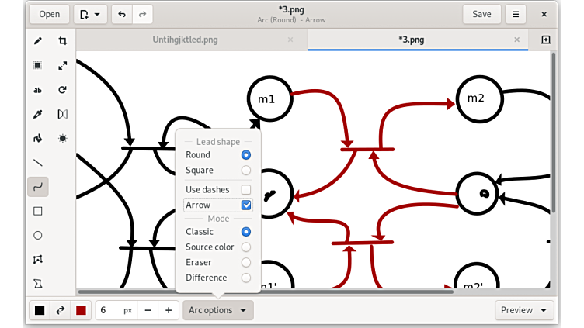
Task: Open the Filters tool with sun icon
Action: pos(62,138)
